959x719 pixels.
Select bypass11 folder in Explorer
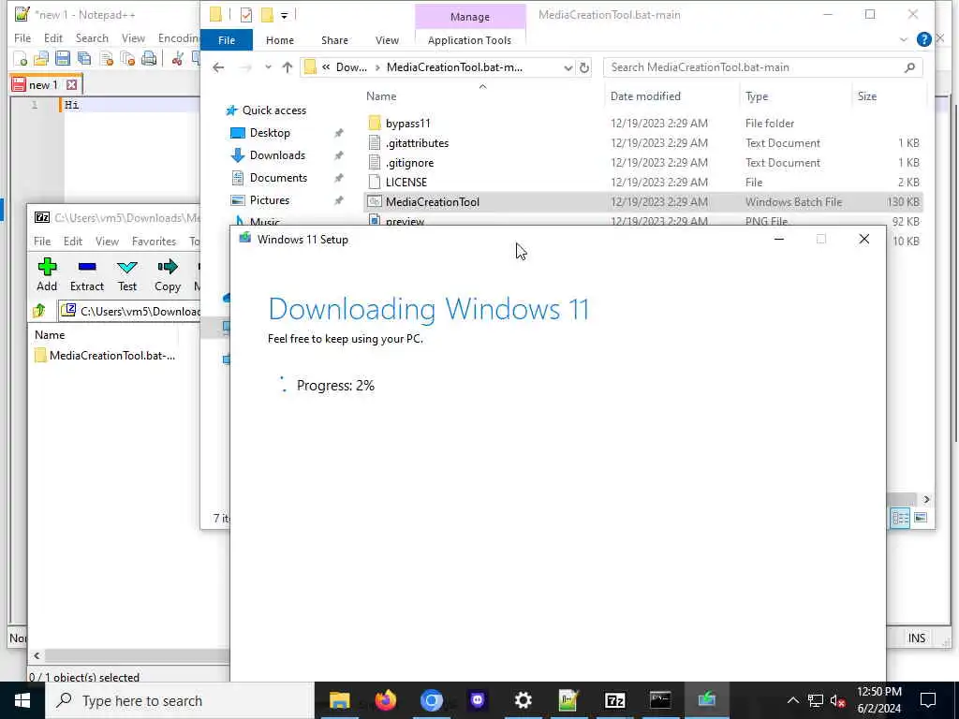click(408, 124)
